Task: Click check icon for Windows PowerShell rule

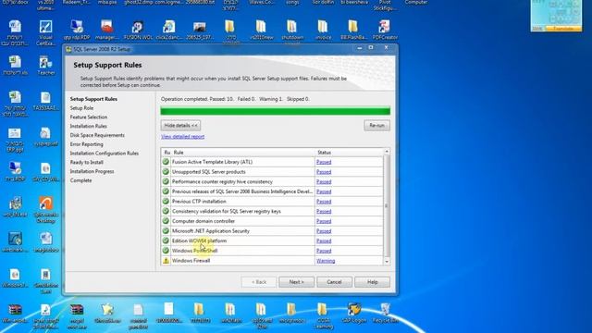Action: (166, 251)
